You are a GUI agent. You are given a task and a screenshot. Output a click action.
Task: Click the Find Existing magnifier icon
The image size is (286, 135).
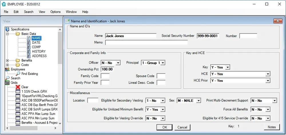tap(18, 74)
